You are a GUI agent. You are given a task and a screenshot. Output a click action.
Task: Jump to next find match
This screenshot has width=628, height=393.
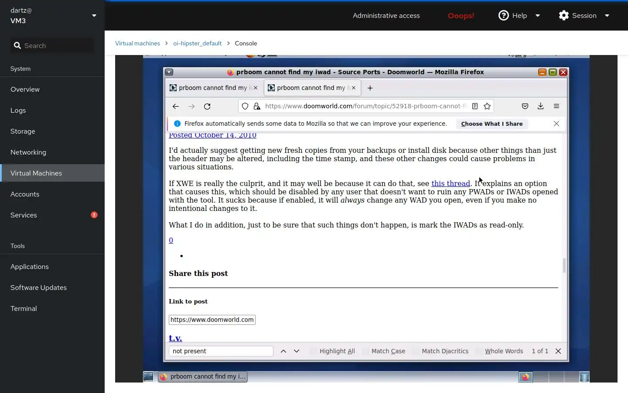297,351
